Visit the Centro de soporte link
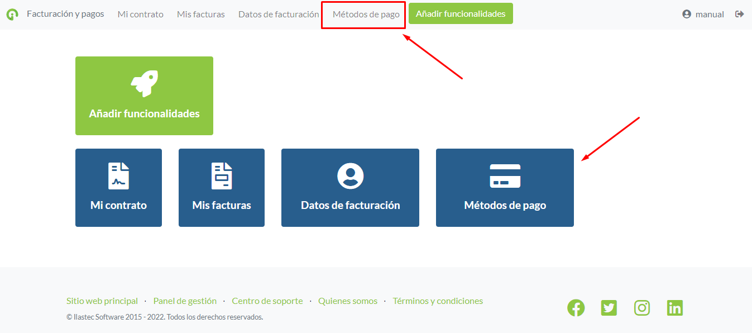 point(267,301)
